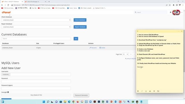
Task: Apply bold formatting in the sticky note
Action: pyautogui.click(x=138, y=91)
